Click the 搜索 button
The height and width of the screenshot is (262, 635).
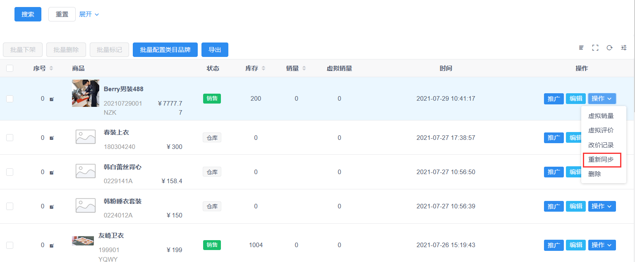[x=28, y=14]
